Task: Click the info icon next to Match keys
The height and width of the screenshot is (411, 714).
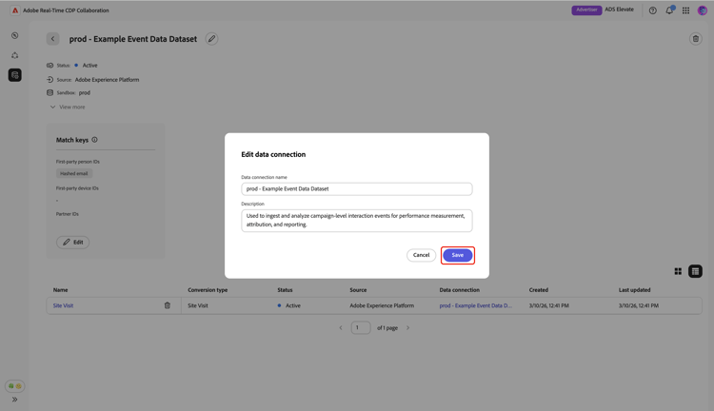Action: pos(94,140)
